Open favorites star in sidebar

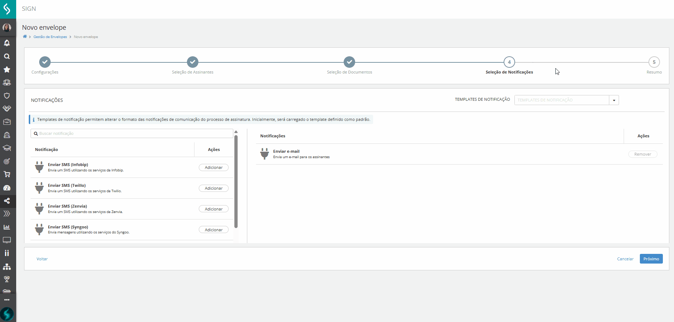click(x=7, y=70)
